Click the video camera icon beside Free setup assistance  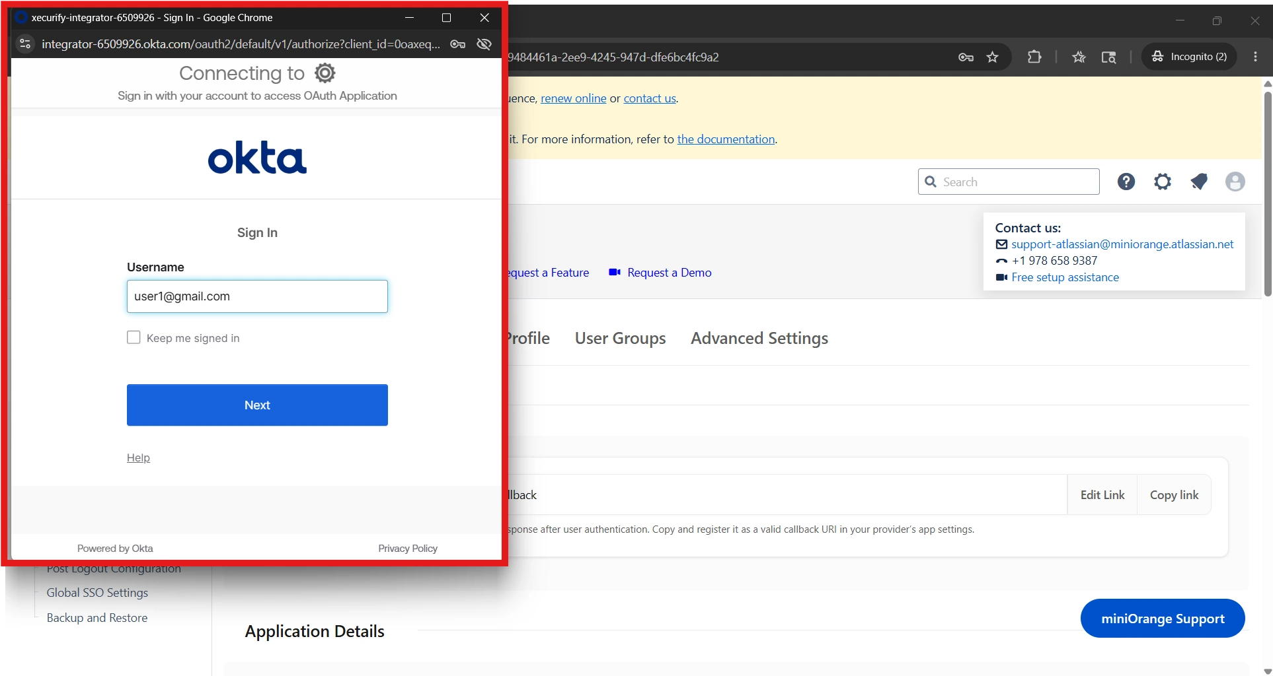(x=1001, y=277)
